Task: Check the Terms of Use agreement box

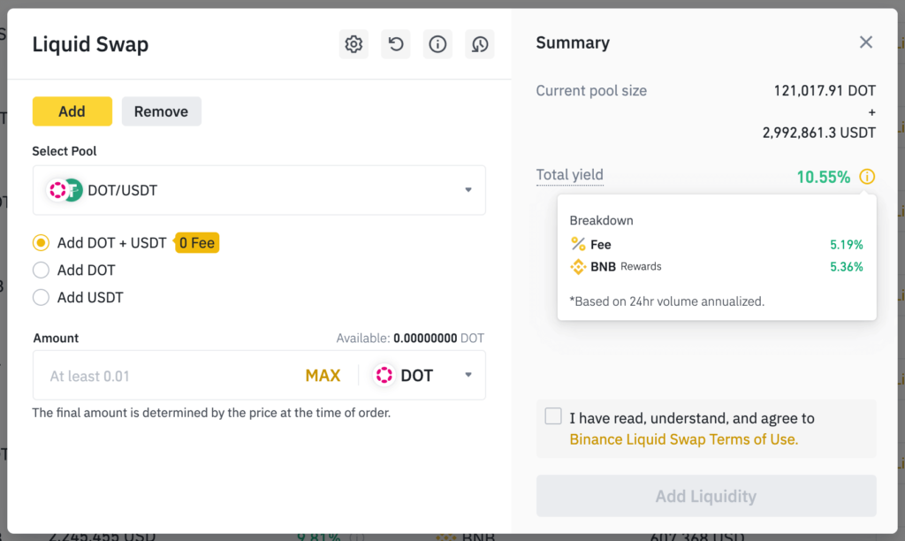Action: click(552, 415)
